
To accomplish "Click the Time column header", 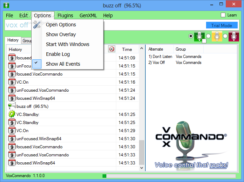I will click(x=127, y=49).
